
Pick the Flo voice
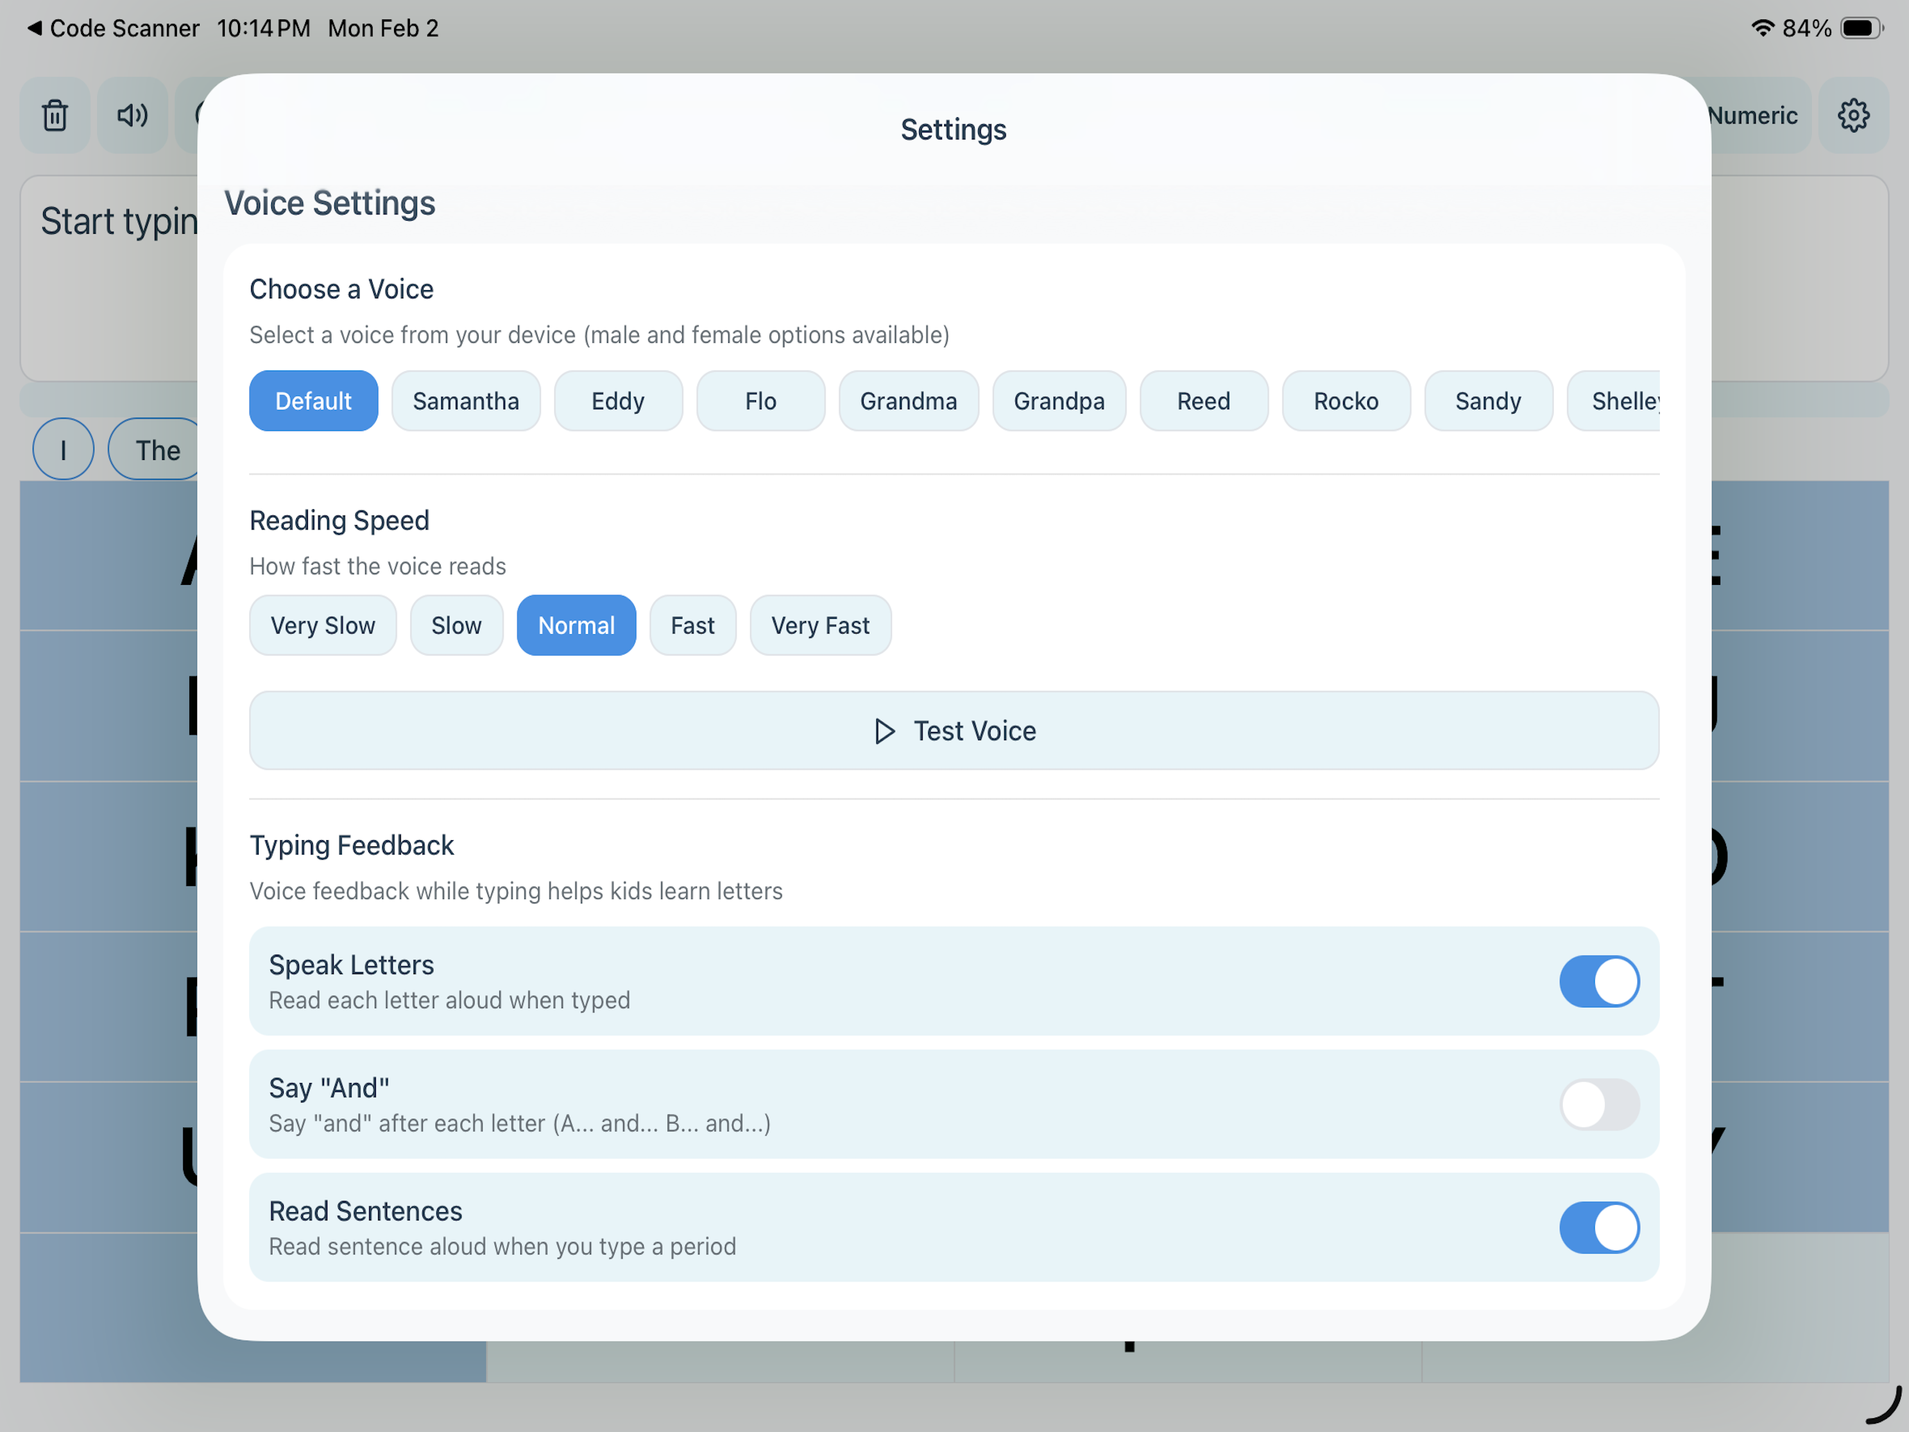point(760,402)
